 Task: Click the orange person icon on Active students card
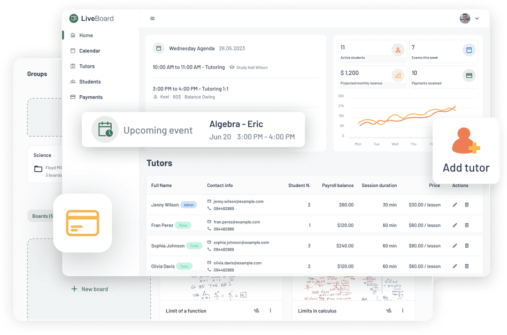(398, 49)
